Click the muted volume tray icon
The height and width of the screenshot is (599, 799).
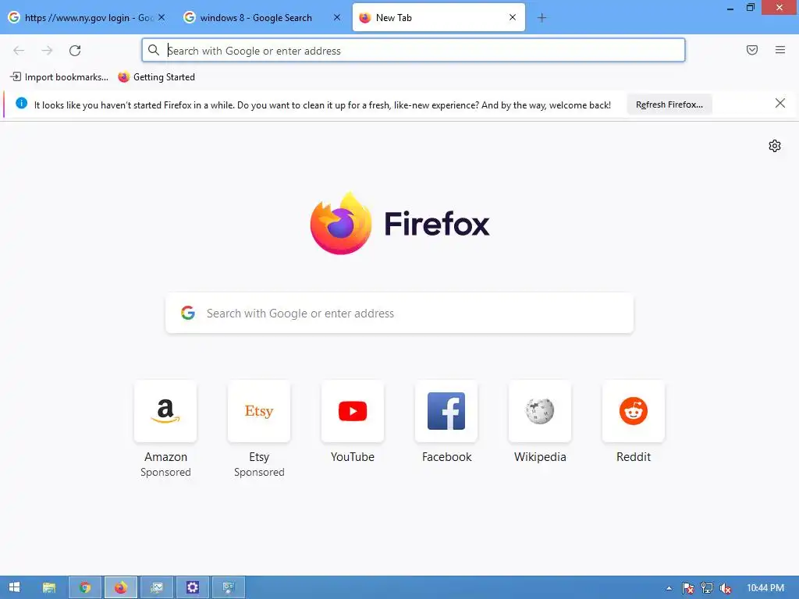[x=726, y=588]
